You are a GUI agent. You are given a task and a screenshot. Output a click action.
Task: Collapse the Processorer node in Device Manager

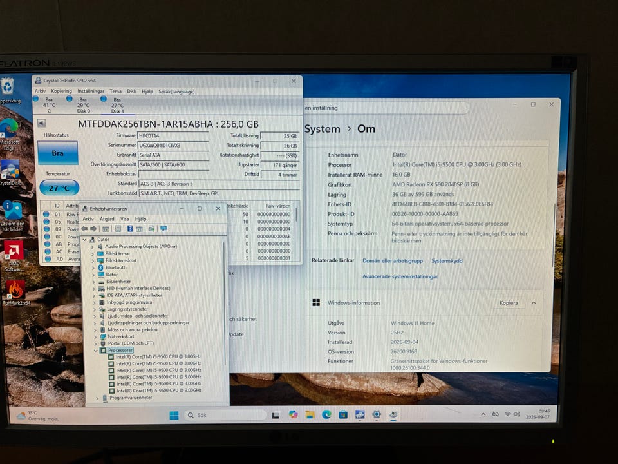point(96,350)
